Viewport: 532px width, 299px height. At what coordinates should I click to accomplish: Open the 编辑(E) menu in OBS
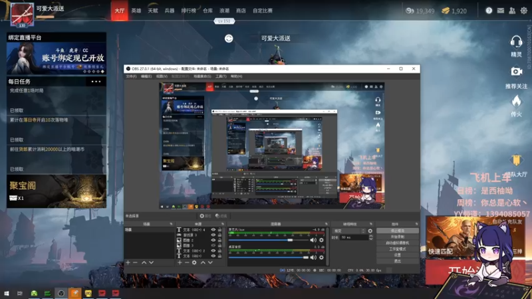(146, 76)
